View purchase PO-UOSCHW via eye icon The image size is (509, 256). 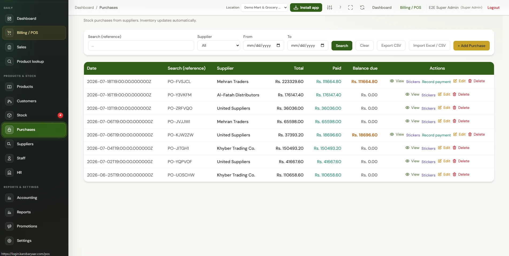[x=407, y=174]
